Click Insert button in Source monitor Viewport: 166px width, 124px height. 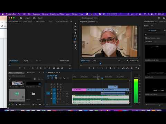54,68
